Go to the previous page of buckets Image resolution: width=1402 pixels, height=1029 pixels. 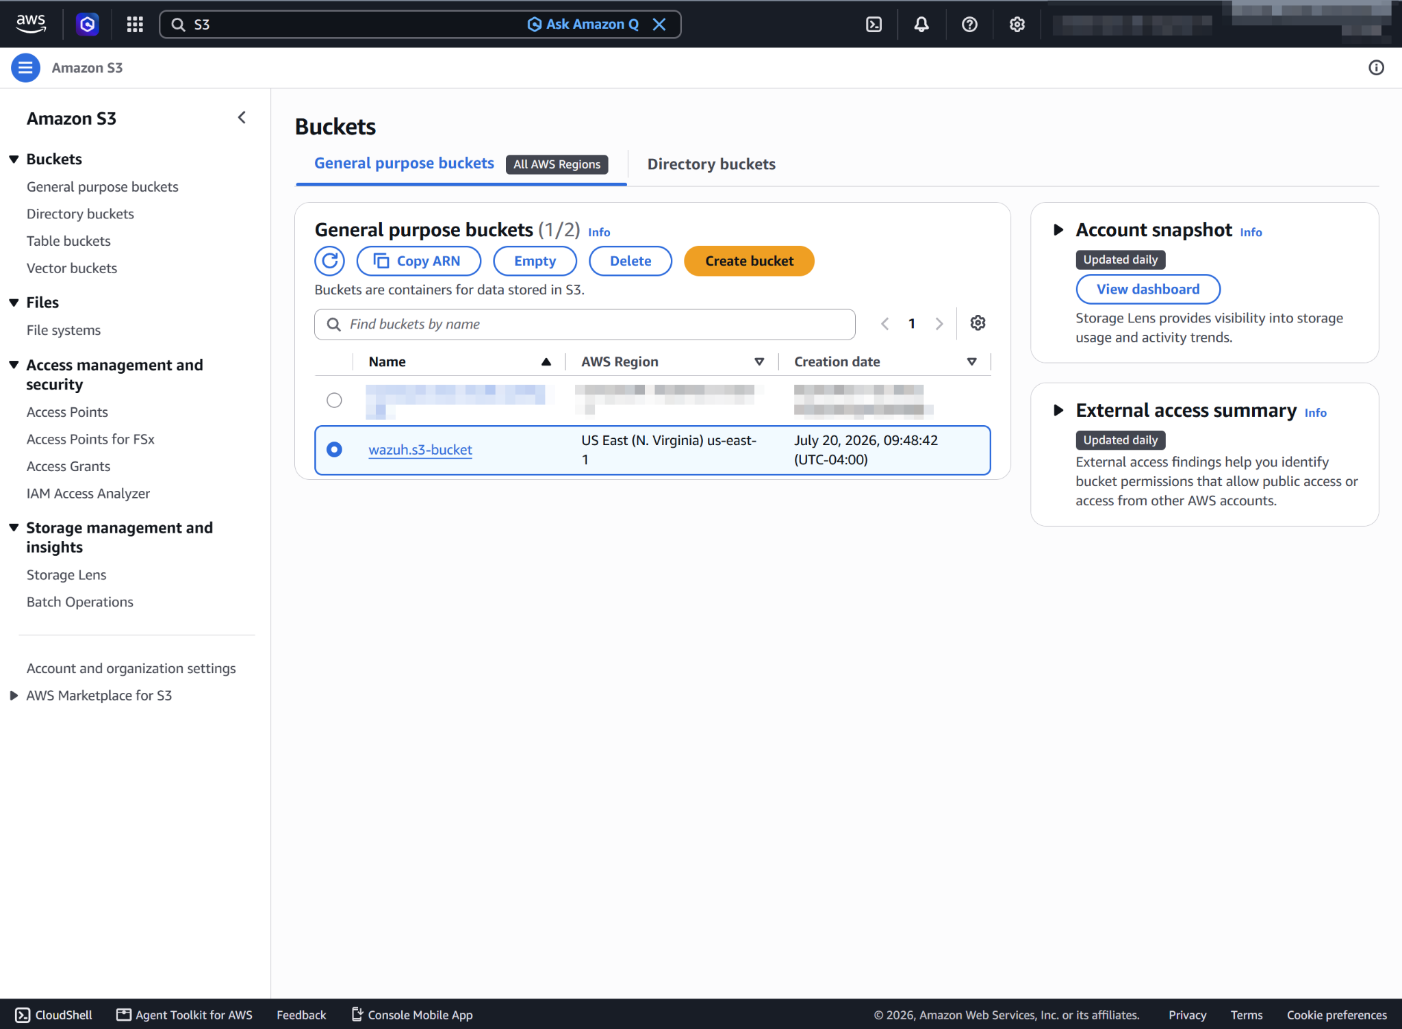tap(885, 324)
